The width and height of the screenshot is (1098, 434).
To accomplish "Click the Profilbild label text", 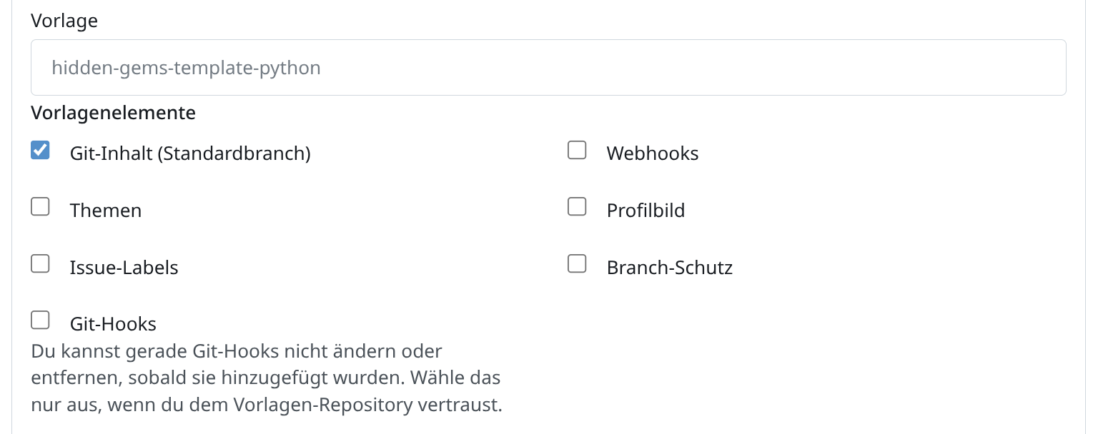I will [x=646, y=211].
